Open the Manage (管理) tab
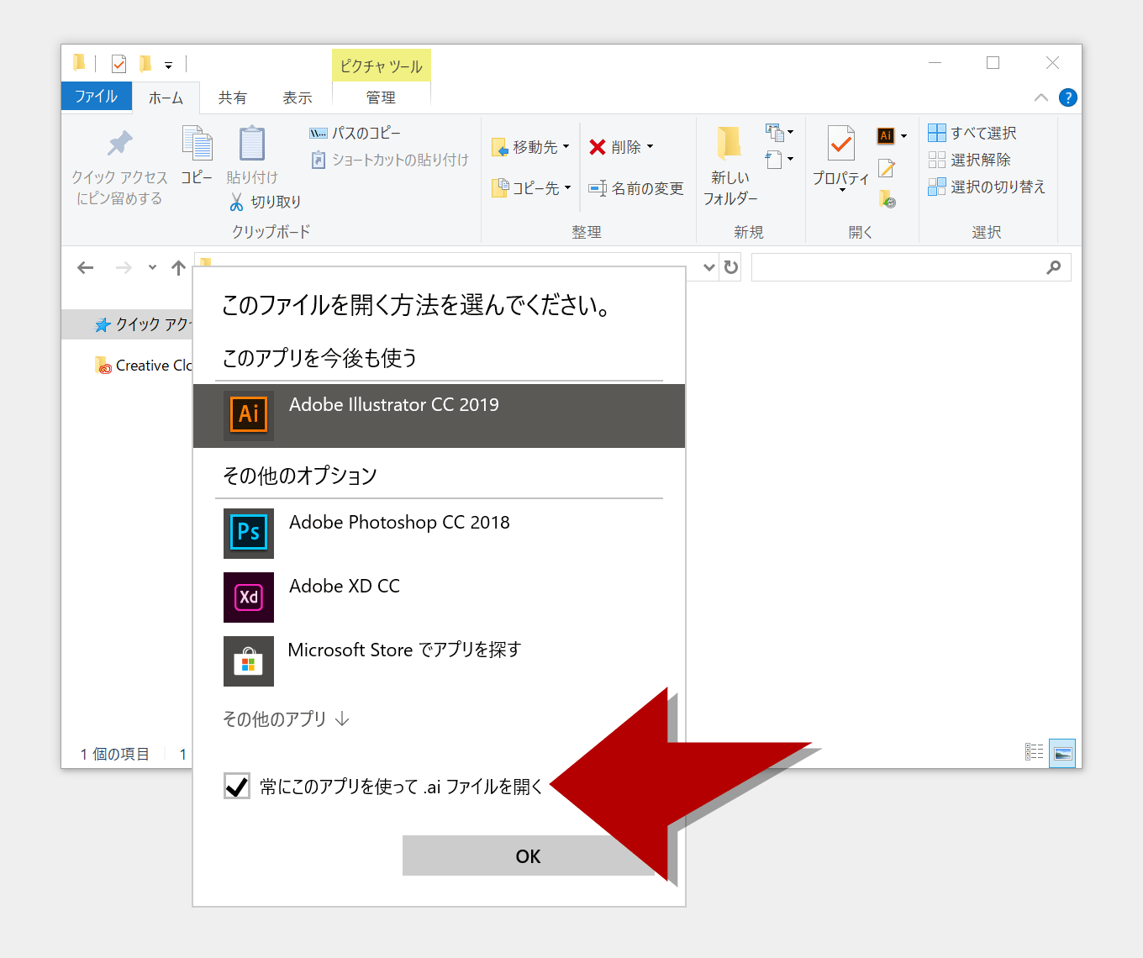This screenshot has width=1143, height=958. [381, 97]
